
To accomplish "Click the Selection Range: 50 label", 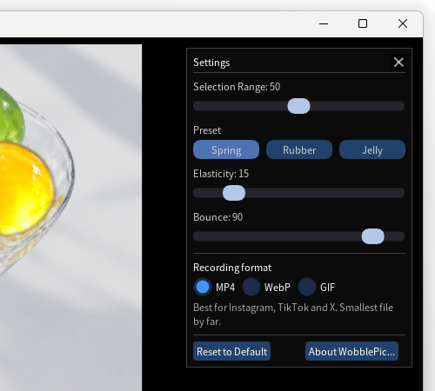I will pyautogui.click(x=237, y=87).
